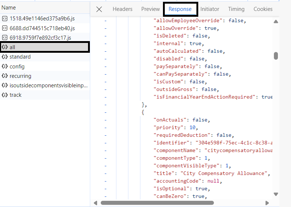Close the request details panel
This screenshot has width=291, height=207.
click(x=99, y=9)
